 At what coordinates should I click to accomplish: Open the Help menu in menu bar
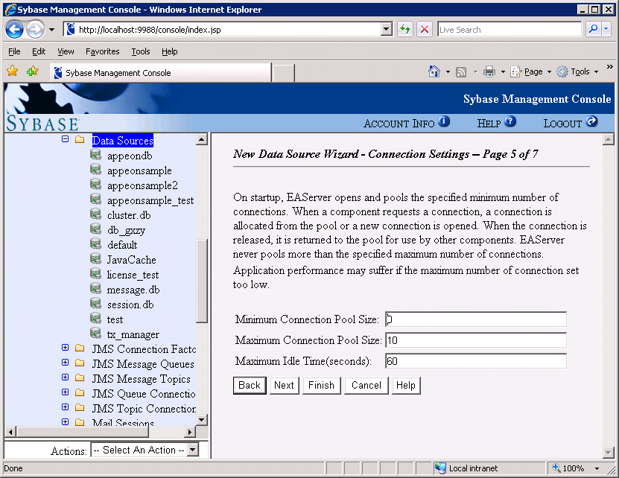coord(169,51)
